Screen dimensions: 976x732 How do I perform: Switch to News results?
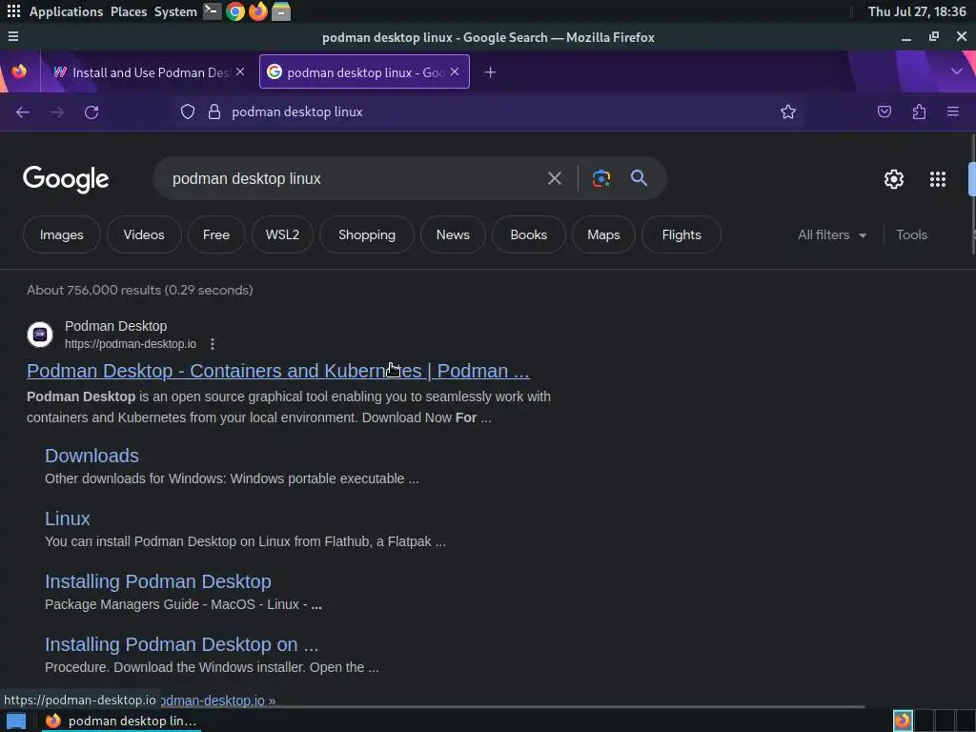coord(453,234)
